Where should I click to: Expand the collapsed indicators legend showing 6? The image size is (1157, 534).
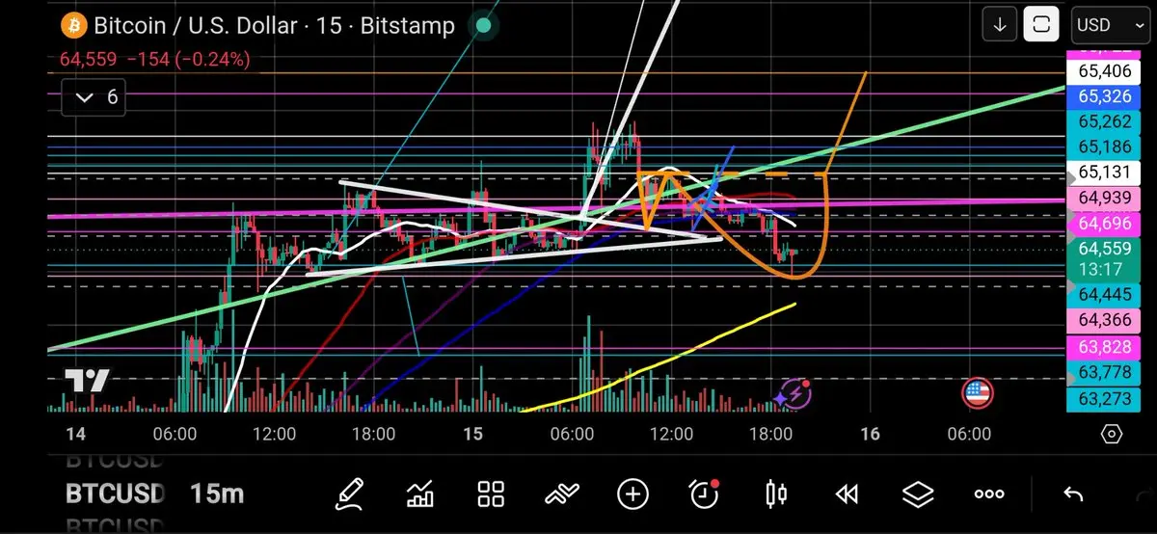tap(94, 96)
